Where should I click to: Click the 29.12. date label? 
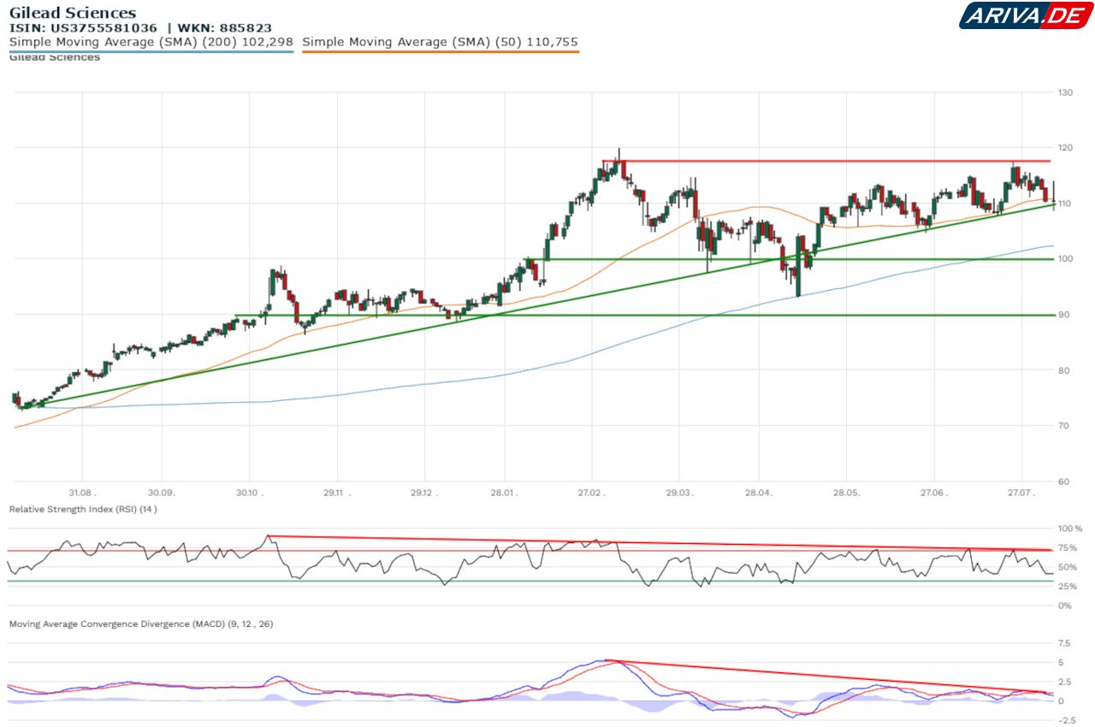pyautogui.click(x=424, y=493)
